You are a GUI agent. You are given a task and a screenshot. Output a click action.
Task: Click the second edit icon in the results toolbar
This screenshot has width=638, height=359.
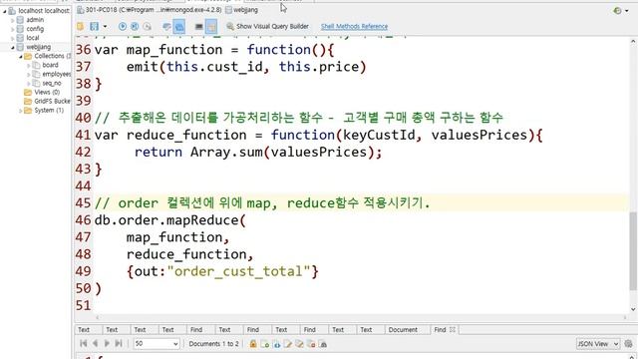coord(300,344)
